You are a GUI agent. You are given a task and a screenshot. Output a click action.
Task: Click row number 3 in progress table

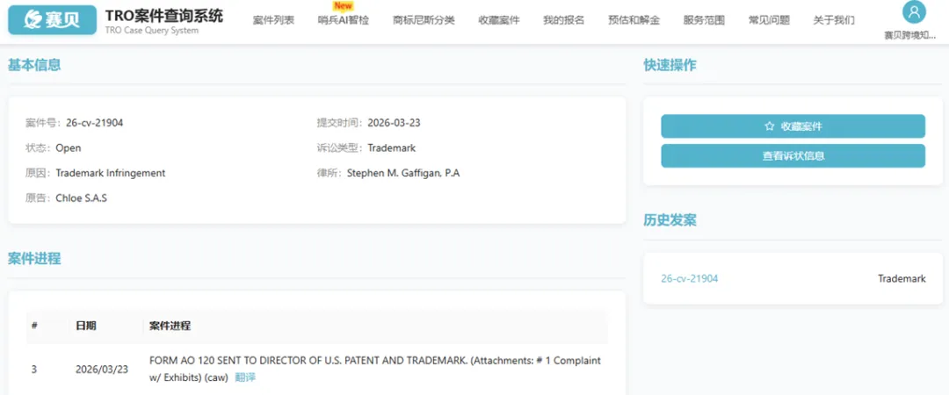tap(34, 369)
